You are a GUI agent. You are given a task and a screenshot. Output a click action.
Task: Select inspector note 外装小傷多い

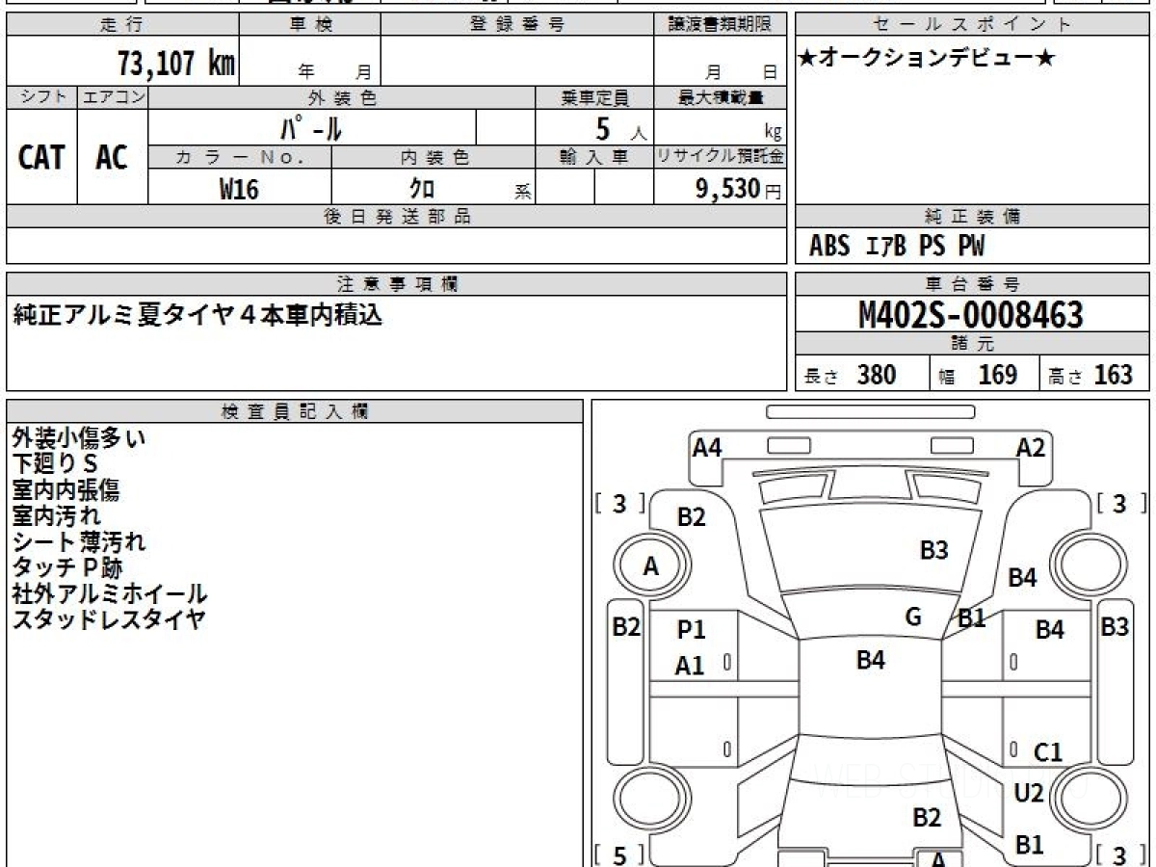(x=79, y=438)
